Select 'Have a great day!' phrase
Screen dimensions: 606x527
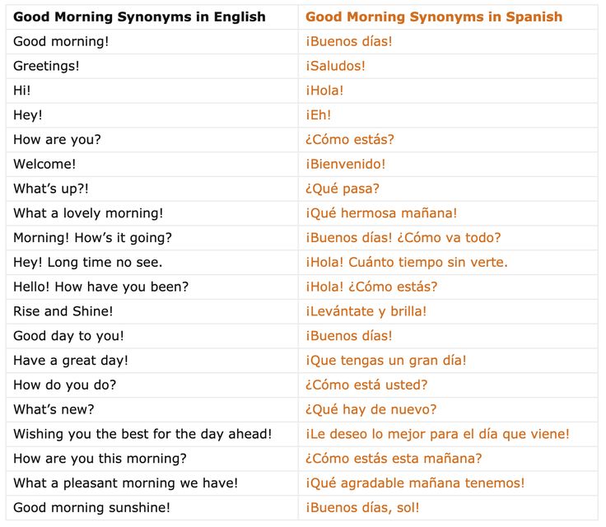[x=71, y=361]
